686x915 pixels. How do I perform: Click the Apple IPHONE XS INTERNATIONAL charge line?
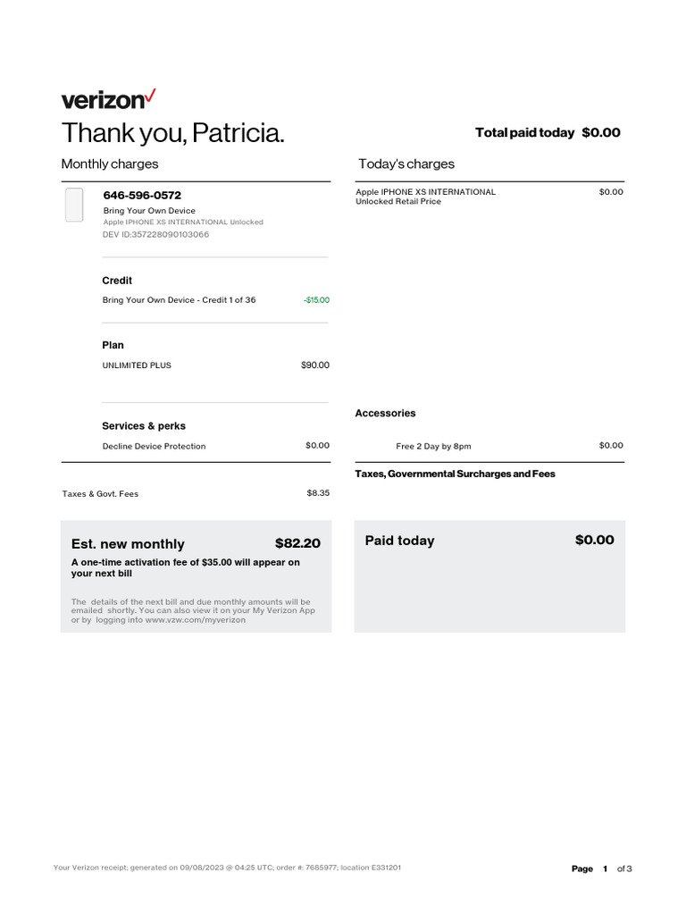pos(425,192)
